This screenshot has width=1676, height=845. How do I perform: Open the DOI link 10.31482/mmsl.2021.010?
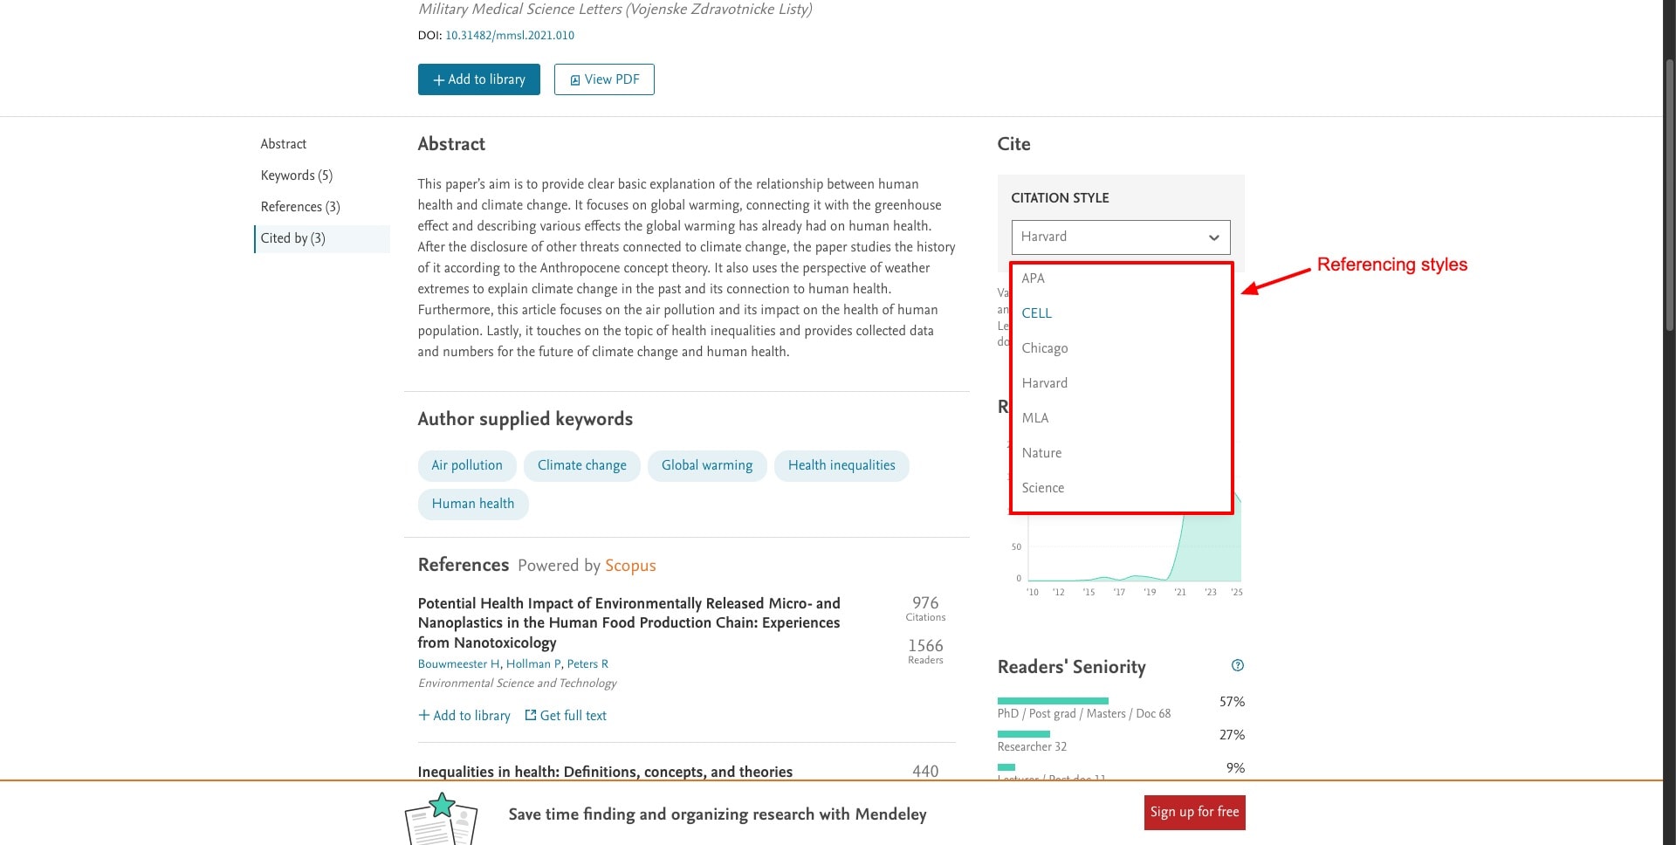(510, 36)
